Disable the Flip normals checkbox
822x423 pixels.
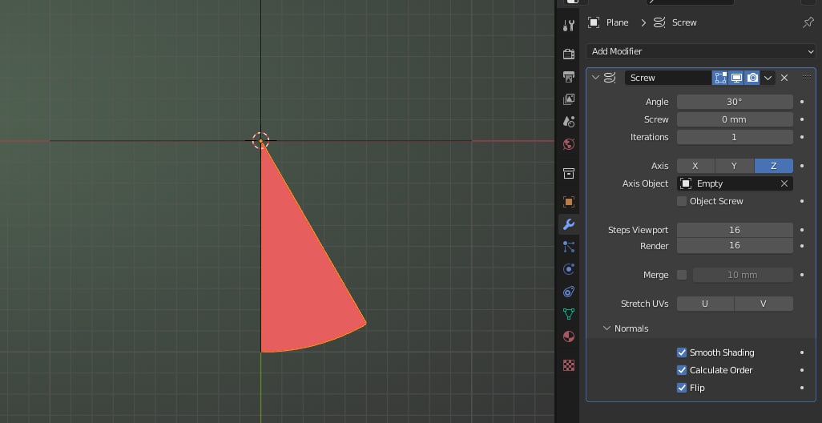click(x=682, y=388)
